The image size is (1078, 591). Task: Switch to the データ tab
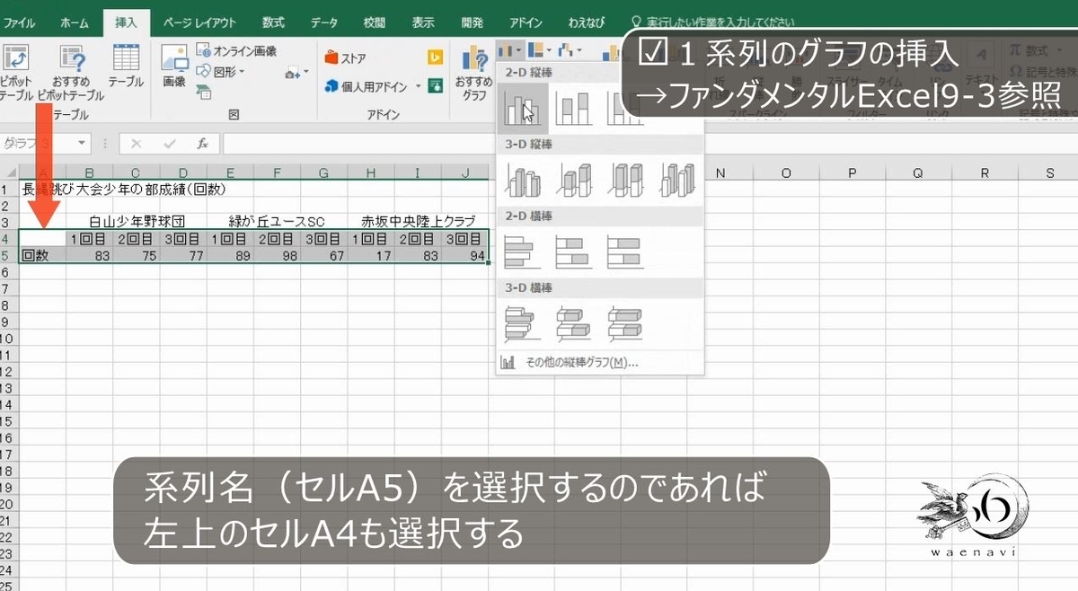pyautogui.click(x=326, y=22)
